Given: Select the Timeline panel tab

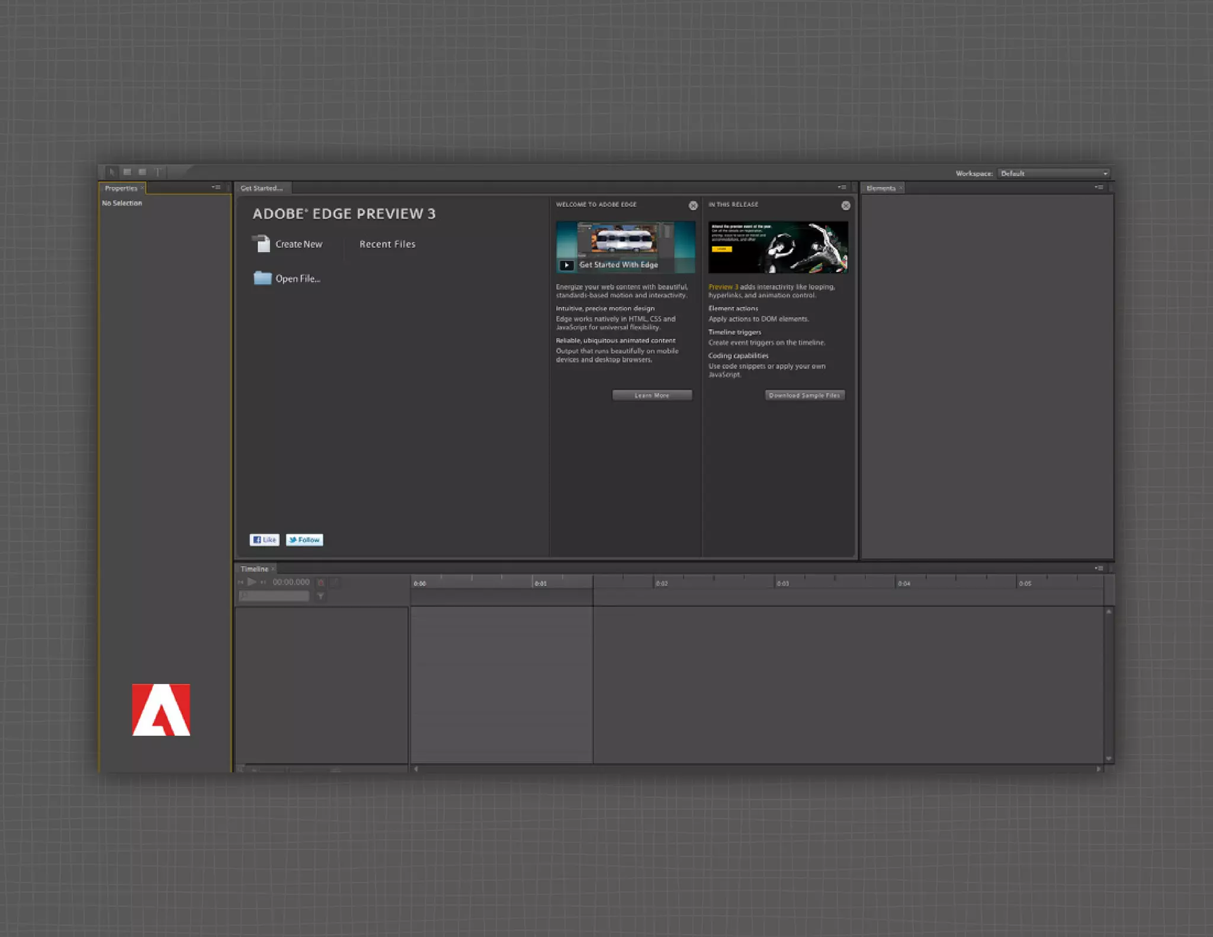Looking at the screenshot, I should 254,569.
